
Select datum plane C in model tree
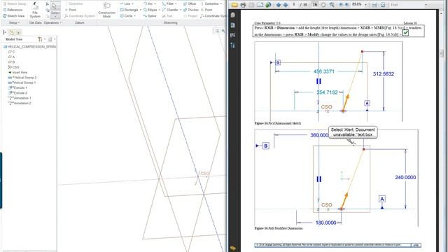11,52
